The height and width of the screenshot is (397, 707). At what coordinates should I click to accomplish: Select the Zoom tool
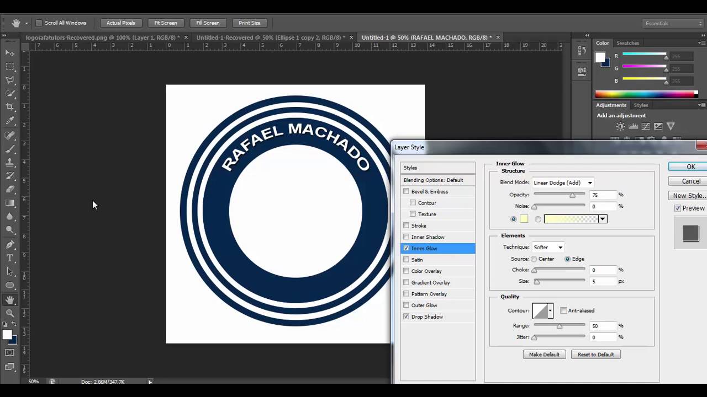coord(10,313)
